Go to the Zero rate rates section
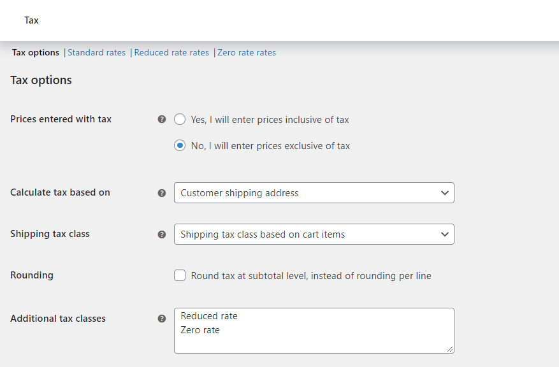559x367 pixels. [247, 52]
